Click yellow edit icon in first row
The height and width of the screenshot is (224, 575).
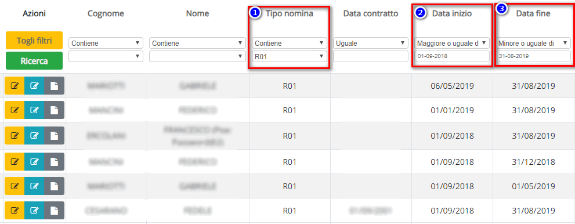15,86
